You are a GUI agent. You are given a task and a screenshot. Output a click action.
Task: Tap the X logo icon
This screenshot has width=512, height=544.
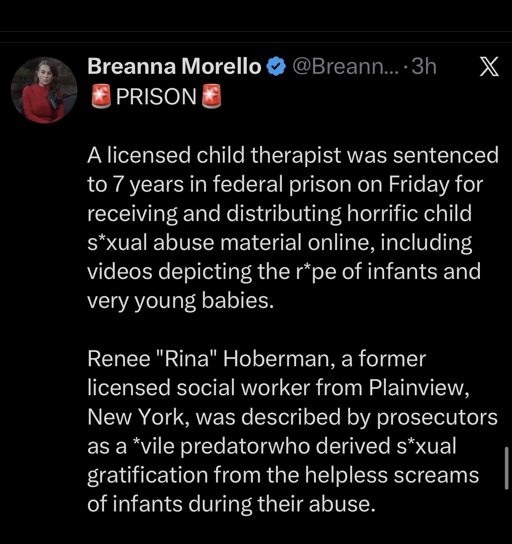(489, 66)
